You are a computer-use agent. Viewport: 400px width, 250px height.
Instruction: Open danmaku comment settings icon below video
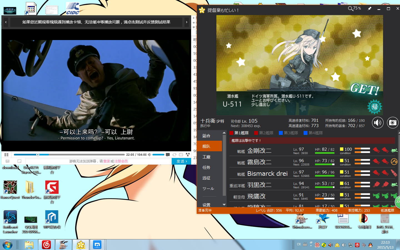coord(7,161)
